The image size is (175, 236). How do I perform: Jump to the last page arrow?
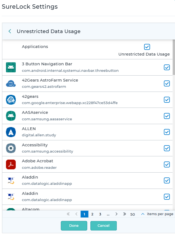coord(124,214)
